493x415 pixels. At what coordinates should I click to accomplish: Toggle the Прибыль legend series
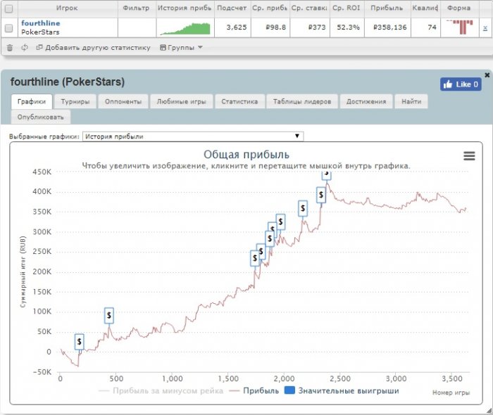[254, 391]
